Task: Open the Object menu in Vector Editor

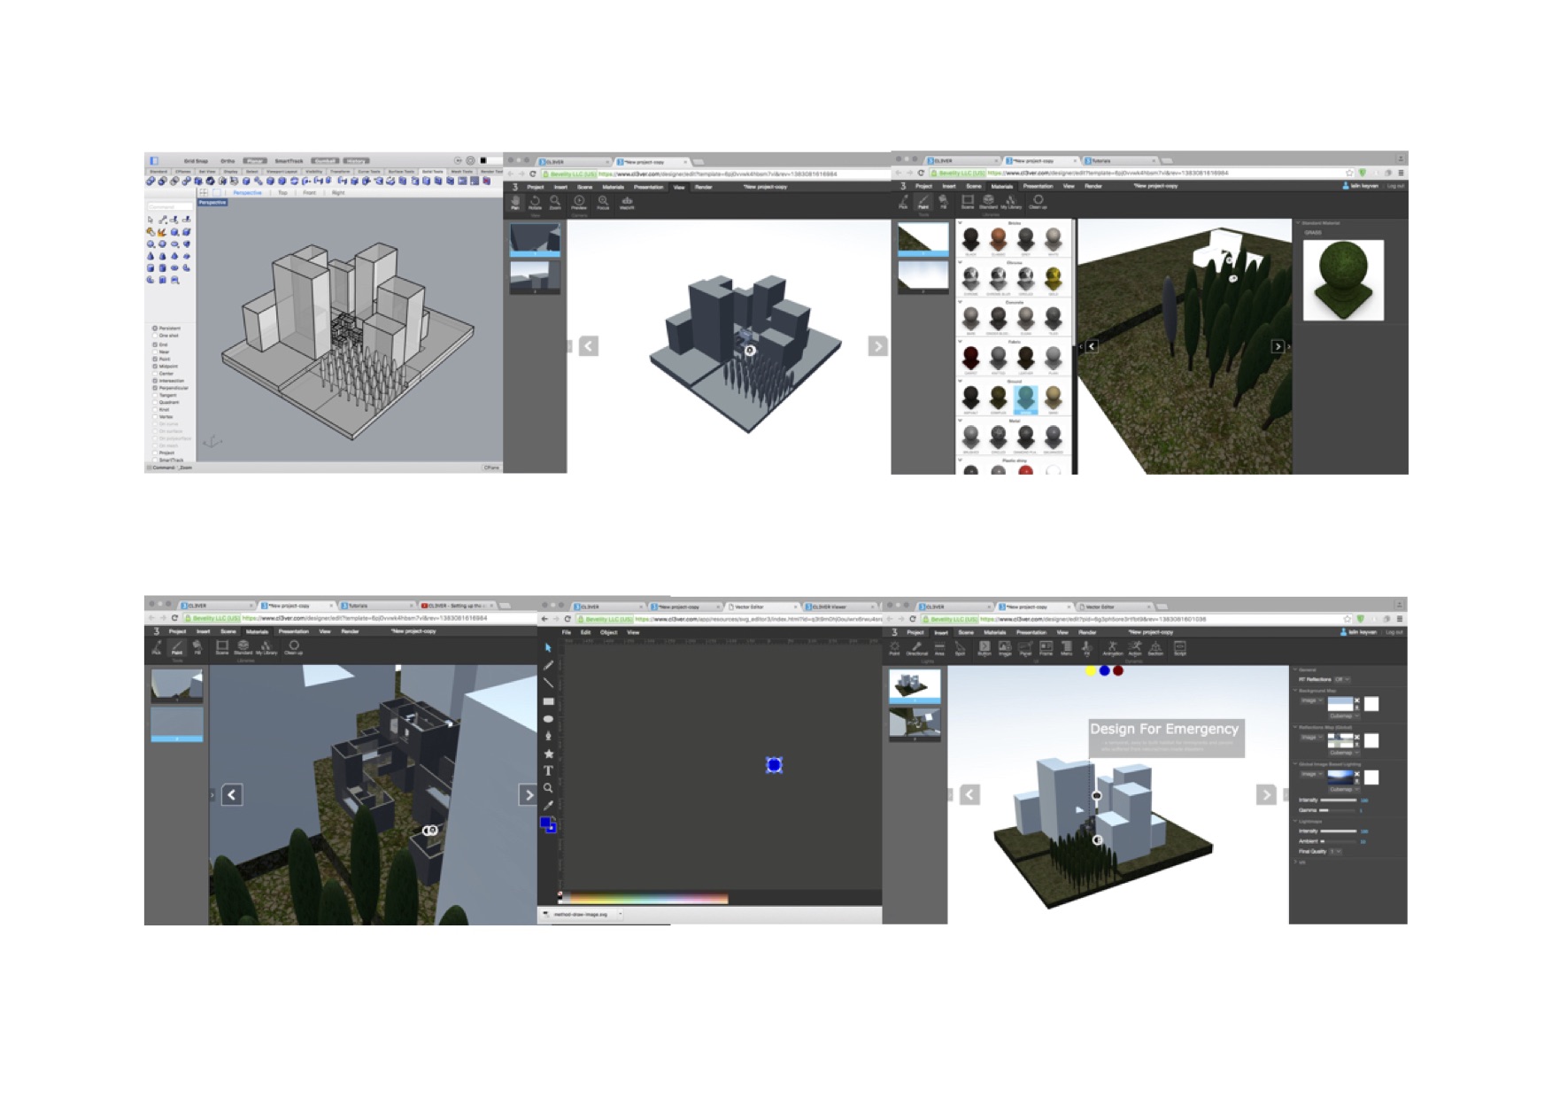Action: point(608,632)
